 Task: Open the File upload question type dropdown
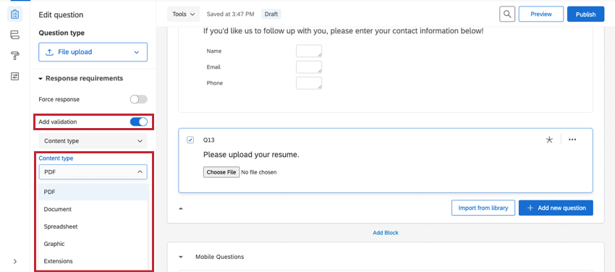tap(93, 52)
